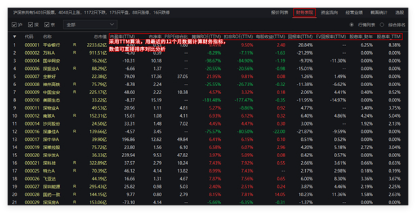The image size is (416, 213).
Task: Select stock name 飞亚达
Action: tap(50, 179)
